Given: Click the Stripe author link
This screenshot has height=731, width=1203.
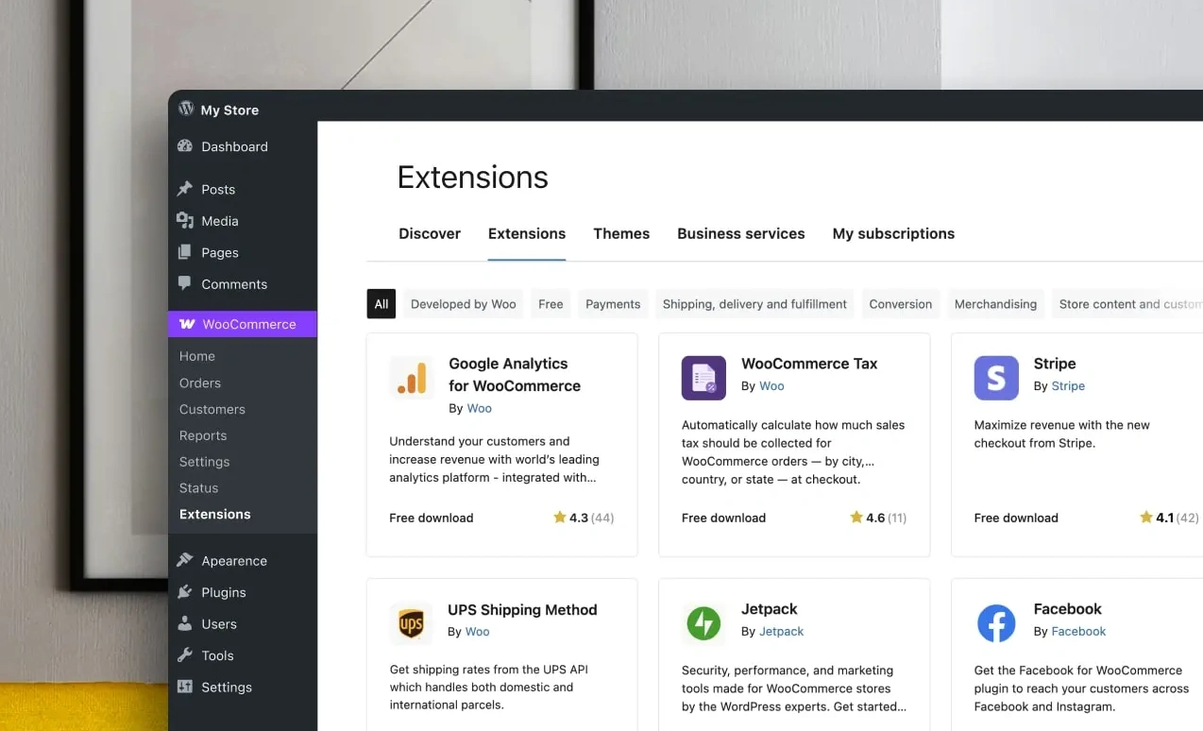Looking at the screenshot, I should click(x=1068, y=385).
